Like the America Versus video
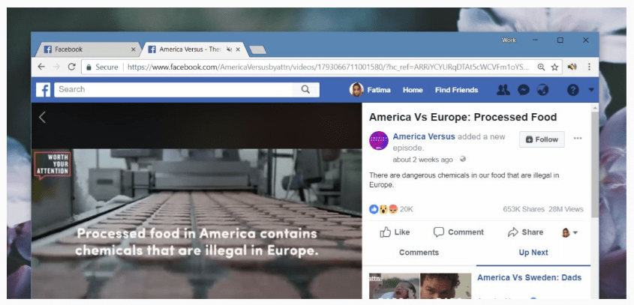 [x=395, y=232]
